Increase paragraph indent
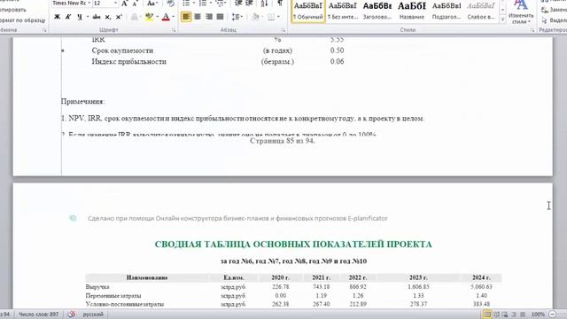This screenshot has height=319, width=567. 249,4
